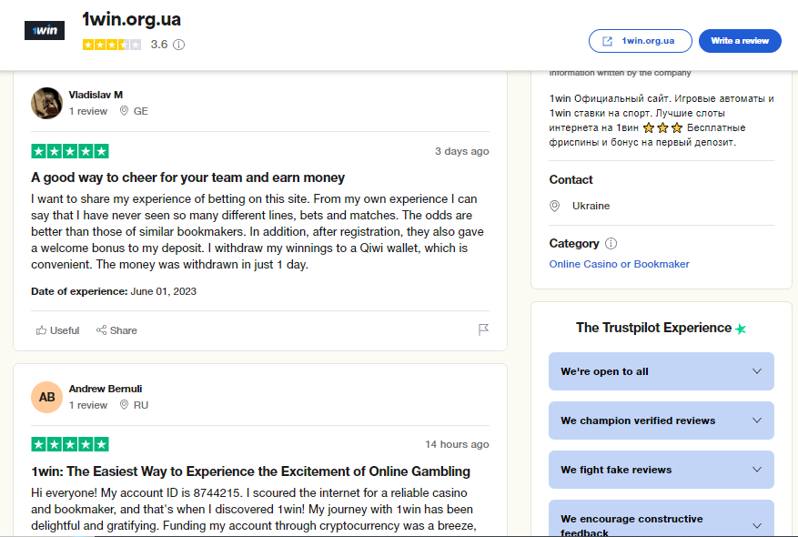Click the Vladislav M reviewer name
Viewport: 798px width, 537px height.
point(96,95)
